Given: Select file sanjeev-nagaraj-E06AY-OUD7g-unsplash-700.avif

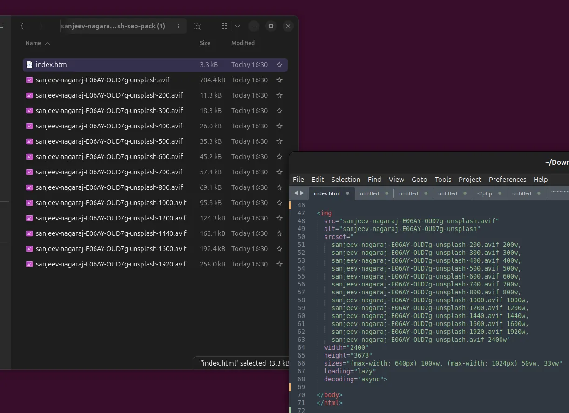Looking at the screenshot, I should pos(155,172).
